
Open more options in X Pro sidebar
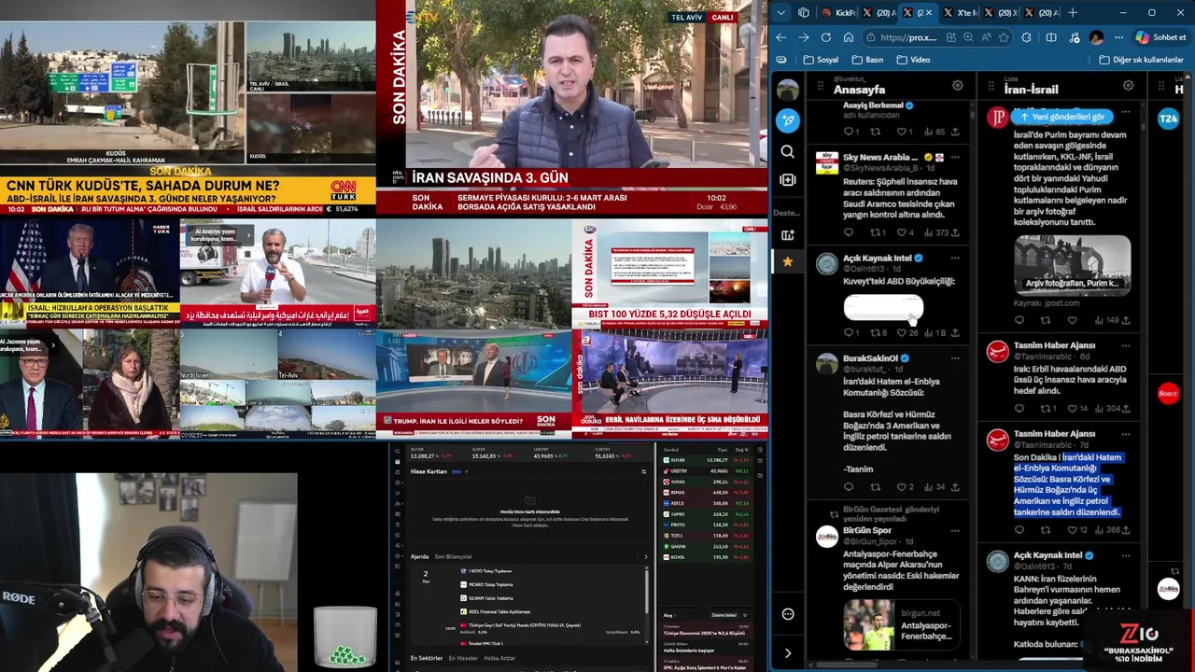tap(788, 613)
